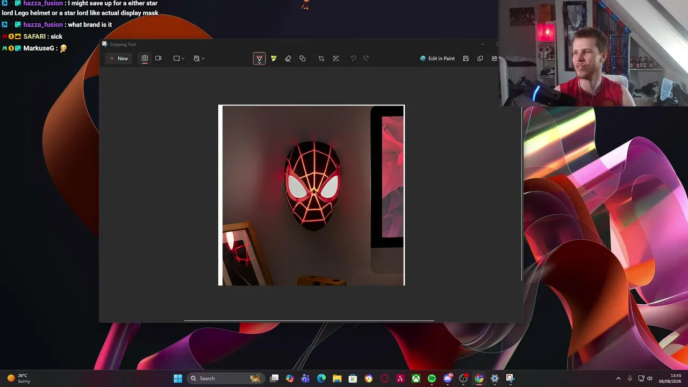The height and width of the screenshot is (387, 688).
Task: Open File Explorer from the taskbar
Action: (x=337, y=378)
